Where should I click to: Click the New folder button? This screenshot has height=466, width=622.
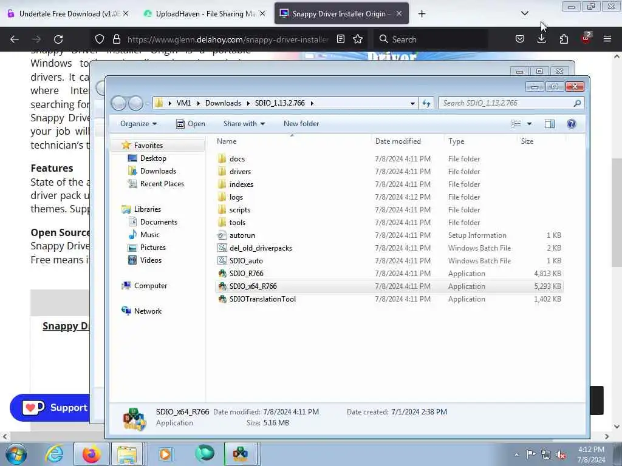pyautogui.click(x=301, y=124)
